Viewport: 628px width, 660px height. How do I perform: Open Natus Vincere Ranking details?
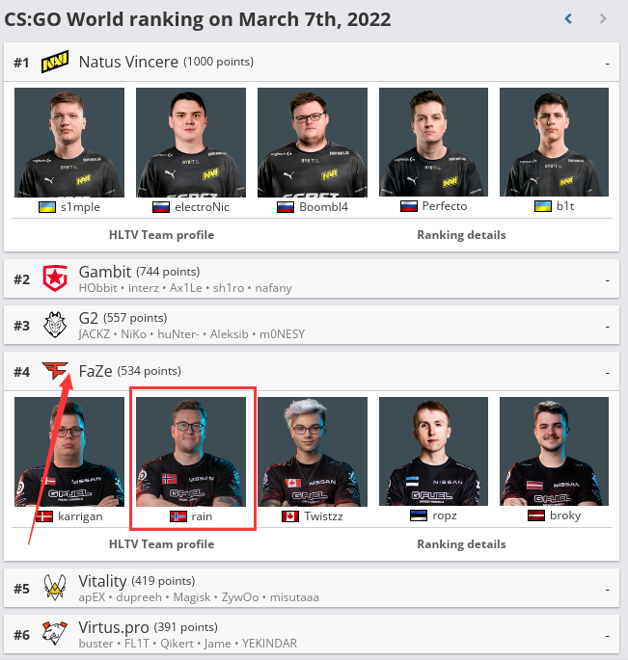point(461,235)
